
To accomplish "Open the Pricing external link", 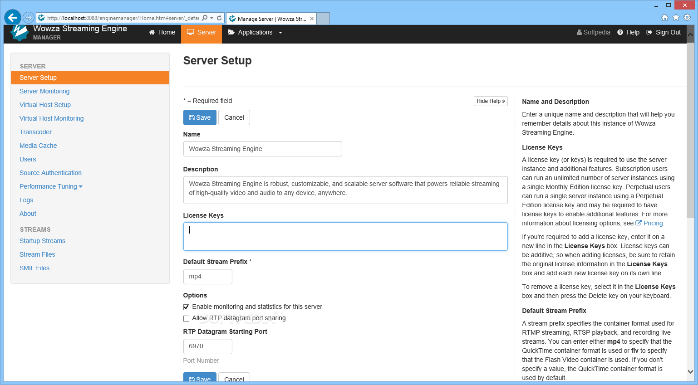I will pyautogui.click(x=649, y=223).
